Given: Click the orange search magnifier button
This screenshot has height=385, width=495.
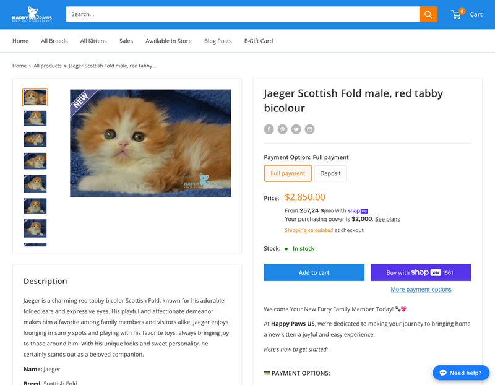Looking at the screenshot, I should pyautogui.click(x=428, y=14).
